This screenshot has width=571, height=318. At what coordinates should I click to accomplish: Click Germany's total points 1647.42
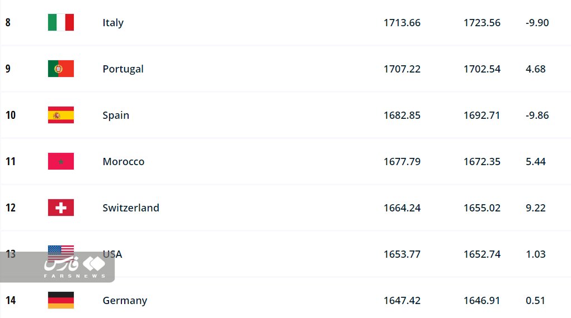click(402, 301)
